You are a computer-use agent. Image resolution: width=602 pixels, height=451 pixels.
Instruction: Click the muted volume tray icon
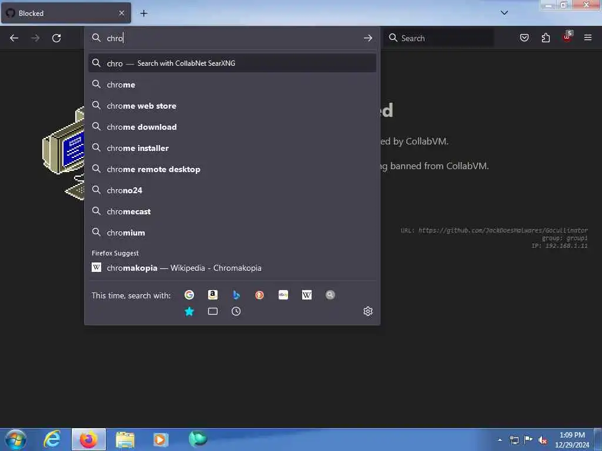[543, 440]
